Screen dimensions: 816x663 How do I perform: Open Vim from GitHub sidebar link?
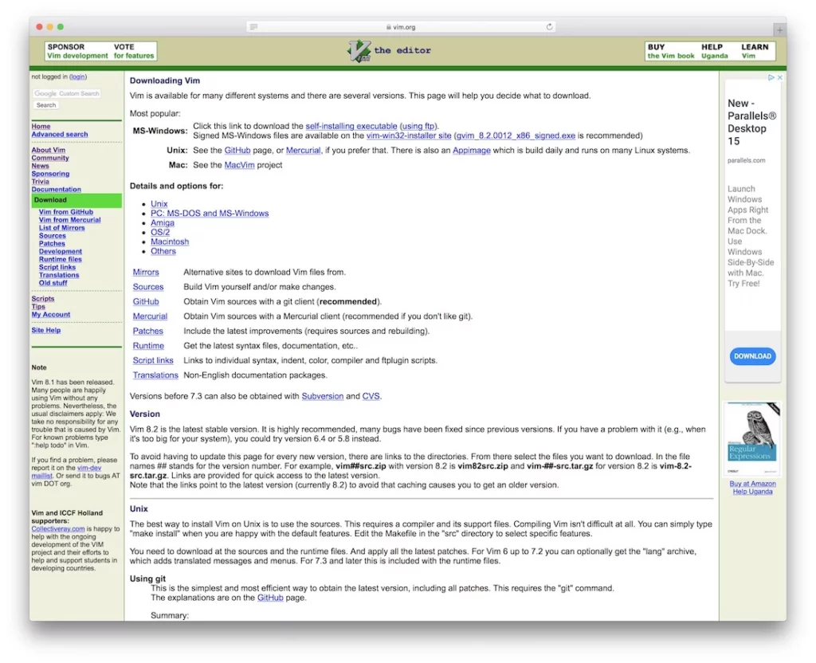(65, 212)
